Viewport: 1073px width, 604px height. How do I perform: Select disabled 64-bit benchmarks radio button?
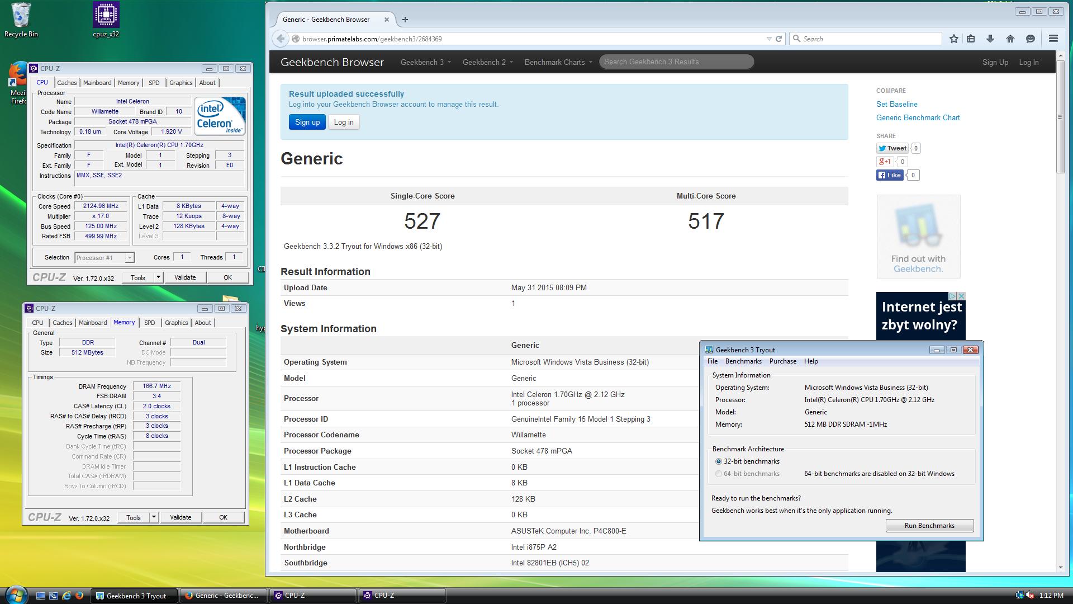(x=719, y=474)
